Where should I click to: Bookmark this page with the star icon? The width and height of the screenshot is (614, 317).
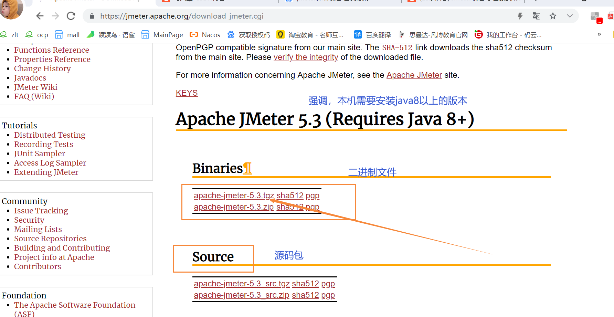(x=553, y=16)
